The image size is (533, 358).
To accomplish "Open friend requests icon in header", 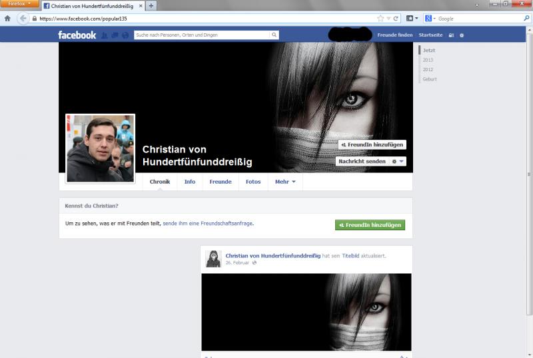I will point(105,35).
